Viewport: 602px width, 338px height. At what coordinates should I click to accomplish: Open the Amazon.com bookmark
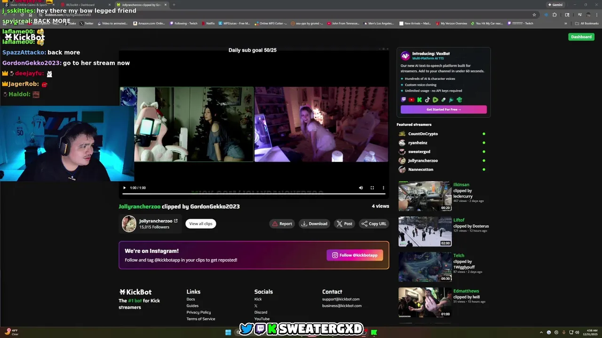coord(149,23)
